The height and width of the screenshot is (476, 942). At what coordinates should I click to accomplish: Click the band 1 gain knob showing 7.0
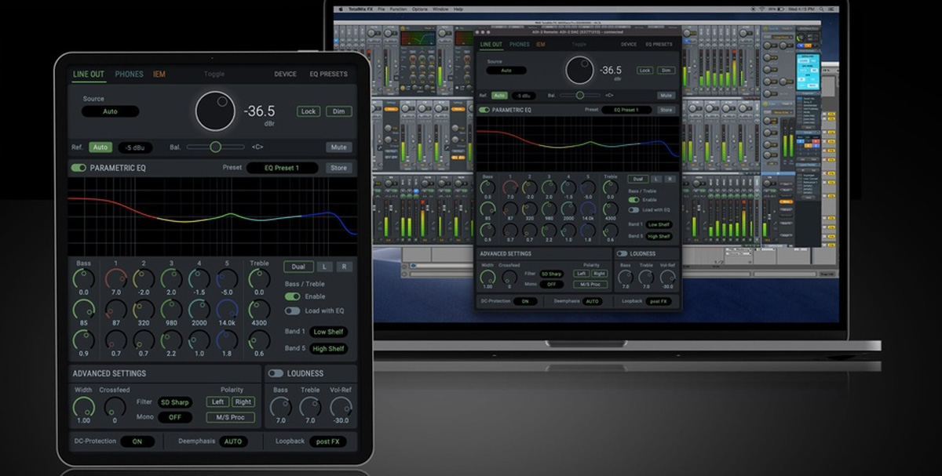pos(115,278)
